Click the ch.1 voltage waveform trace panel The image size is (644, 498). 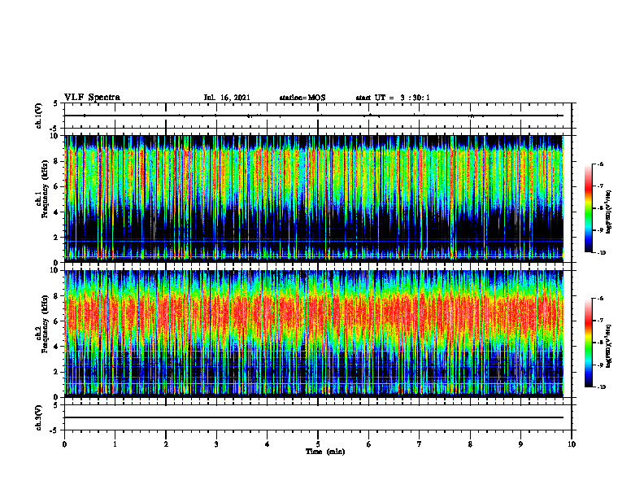(318, 116)
